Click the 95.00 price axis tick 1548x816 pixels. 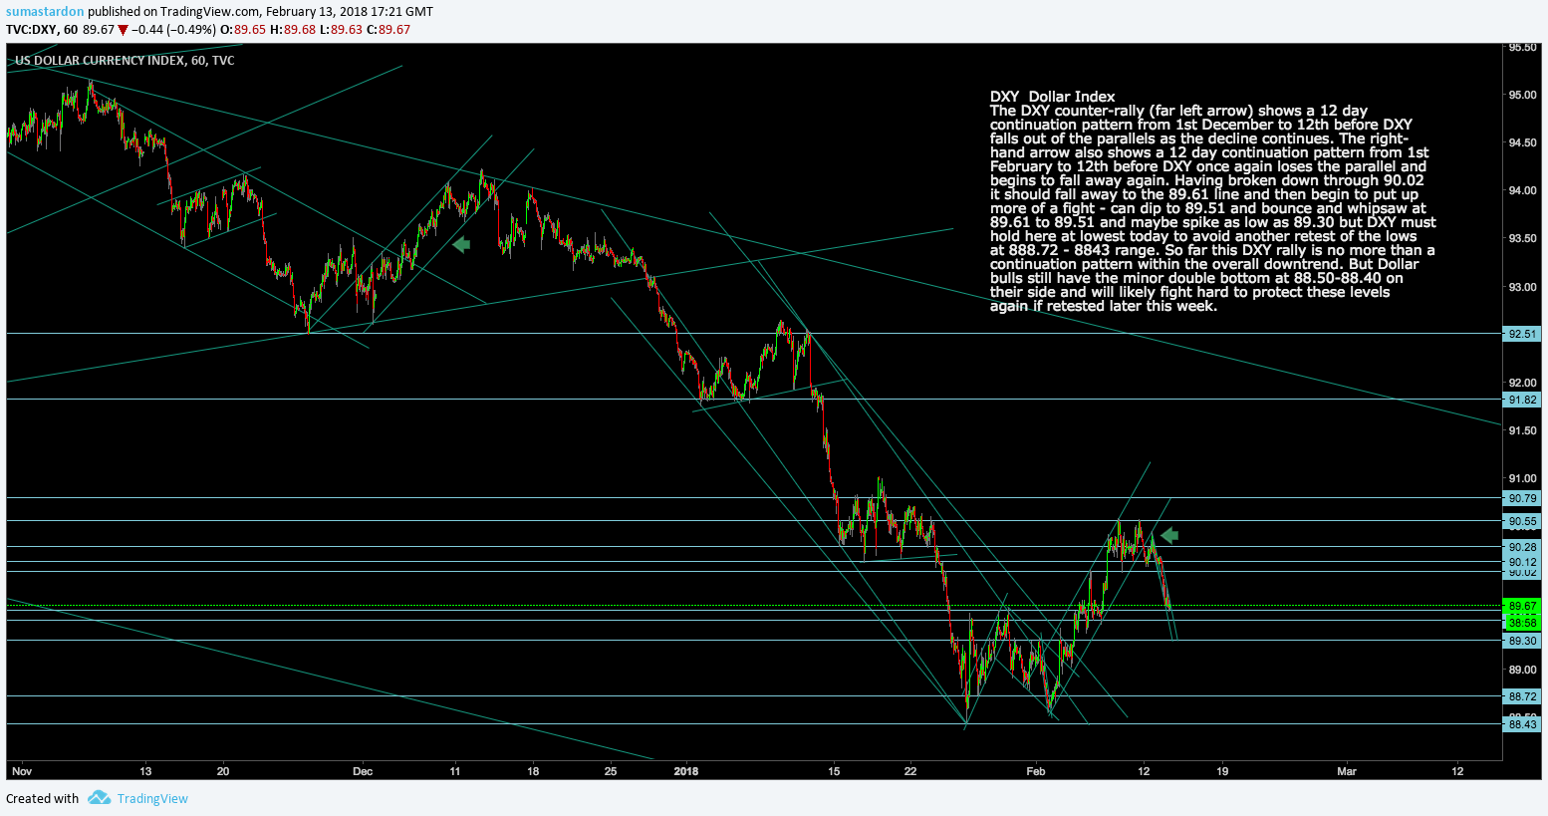point(1521,96)
